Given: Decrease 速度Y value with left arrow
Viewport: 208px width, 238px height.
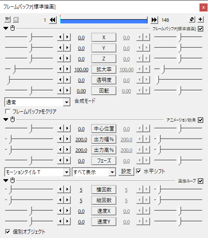Looking at the screenshot, I should pos(61,221).
